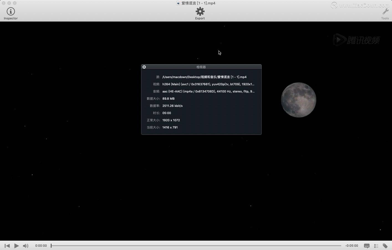
Task: Click the elapsed time 0:00:00
Action: 41,246
